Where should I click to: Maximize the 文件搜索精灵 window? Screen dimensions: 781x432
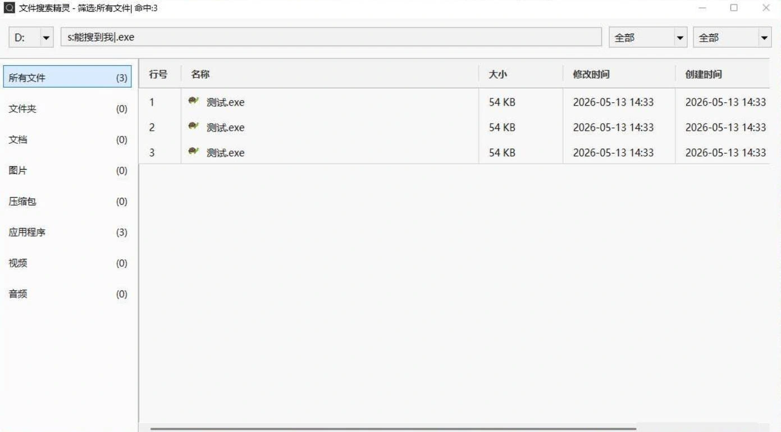pos(734,8)
